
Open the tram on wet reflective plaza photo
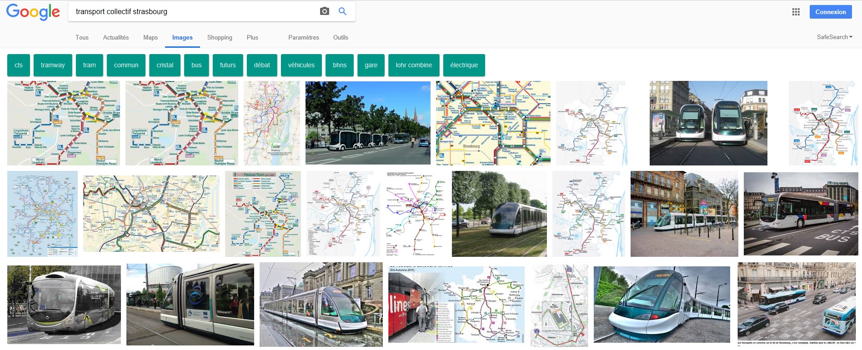[321, 305]
